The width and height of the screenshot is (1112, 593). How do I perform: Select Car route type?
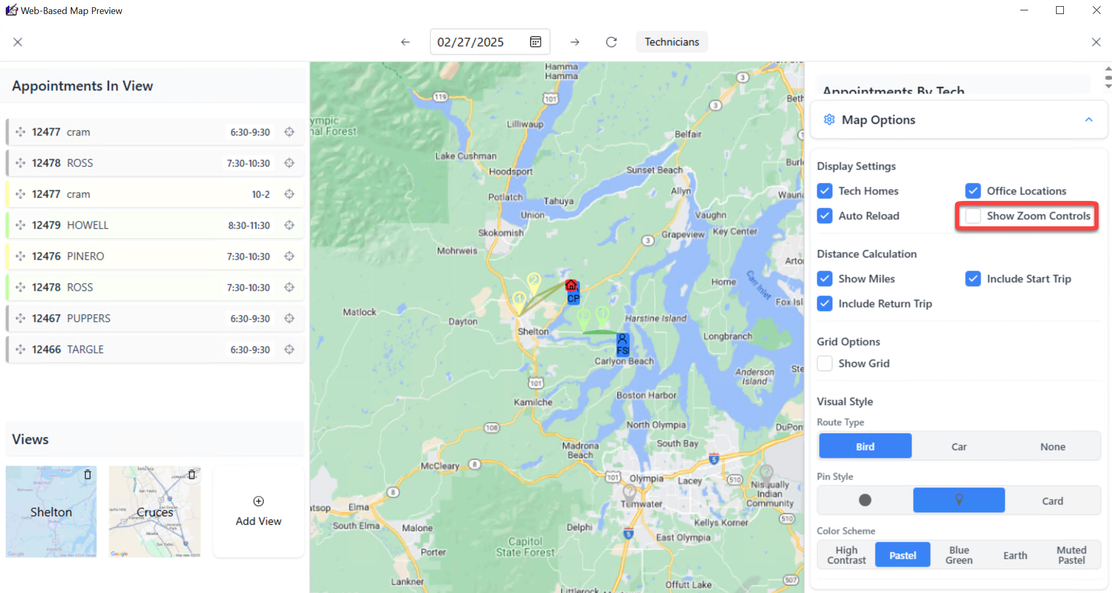click(x=959, y=446)
